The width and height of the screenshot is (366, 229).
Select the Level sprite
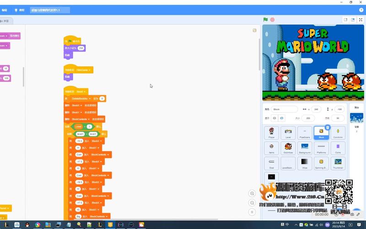click(x=288, y=133)
